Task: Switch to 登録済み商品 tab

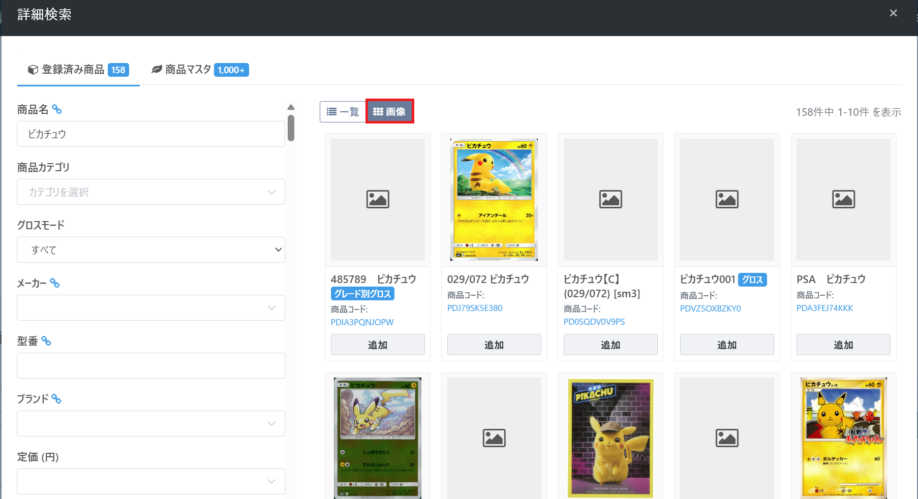Action: pos(78,70)
